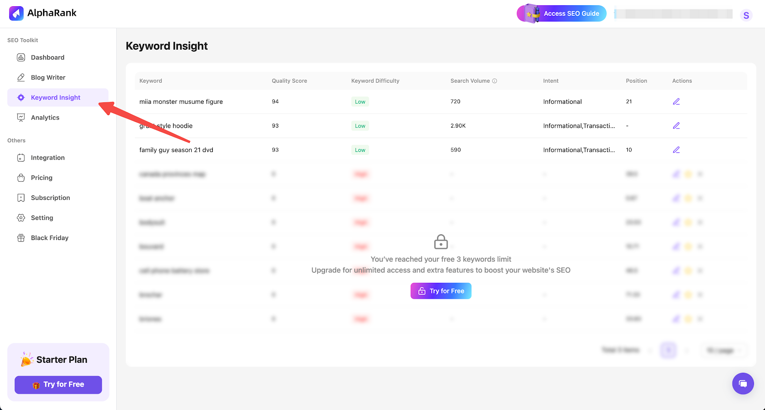Click search volume value 720
This screenshot has width=765, height=410.
455,101
